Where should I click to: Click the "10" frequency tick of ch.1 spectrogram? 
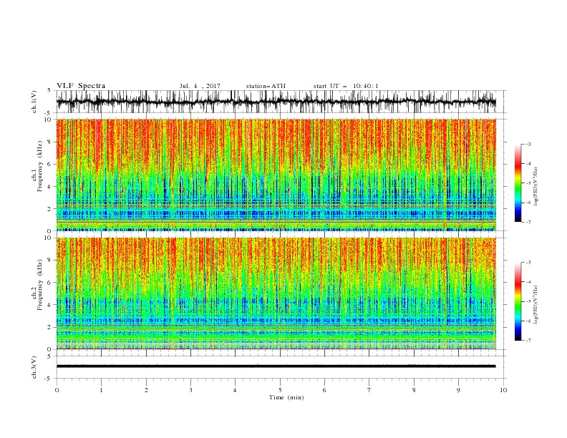click(x=48, y=120)
